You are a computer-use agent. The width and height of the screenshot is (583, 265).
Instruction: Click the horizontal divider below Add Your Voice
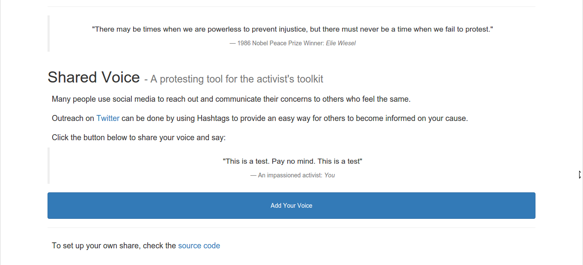pyautogui.click(x=291, y=227)
